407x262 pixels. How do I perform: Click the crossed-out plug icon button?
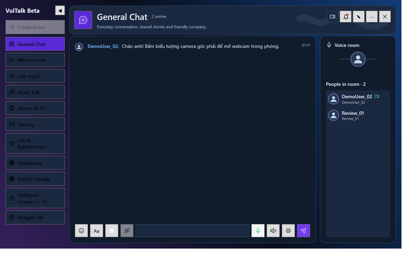point(127,231)
